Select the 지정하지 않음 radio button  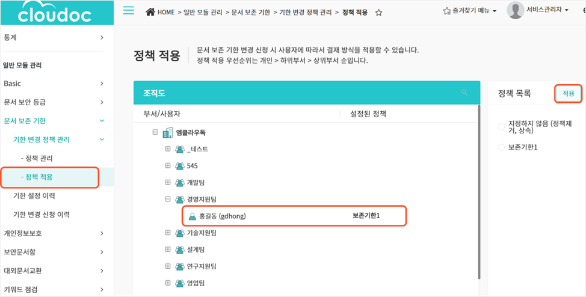point(501,126)
